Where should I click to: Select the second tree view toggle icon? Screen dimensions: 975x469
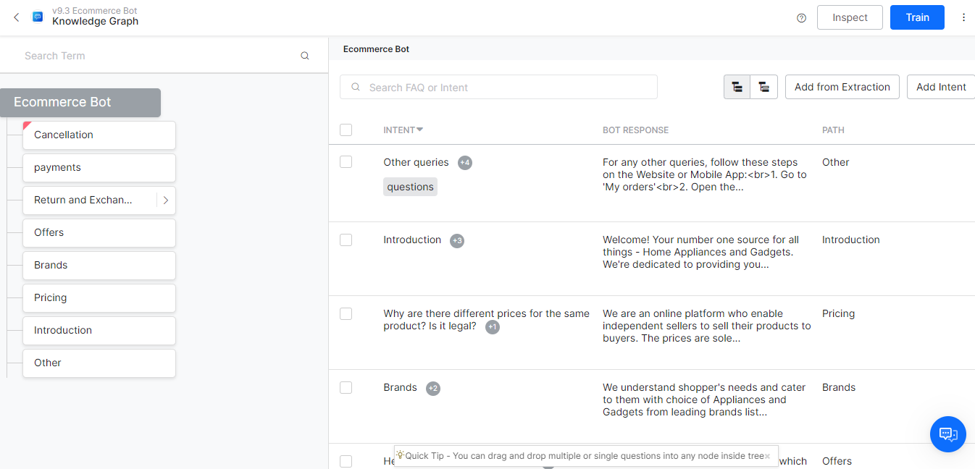(763, 87)
